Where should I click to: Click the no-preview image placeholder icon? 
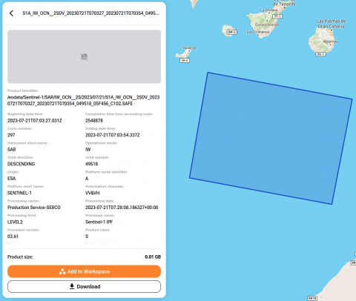point(84,56)
